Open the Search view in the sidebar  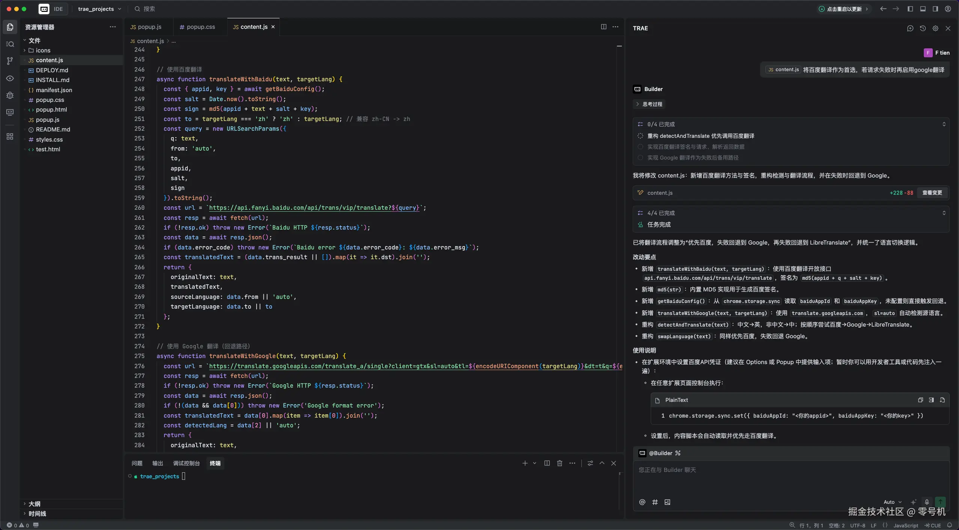[x=10, y=44]
